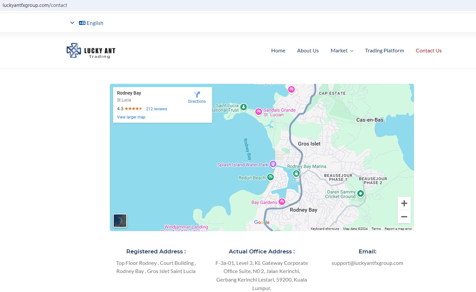Screen dimensions: 476x292
Task: Go to the Home page
Action: pyautogui.click(x=278, y=51)
